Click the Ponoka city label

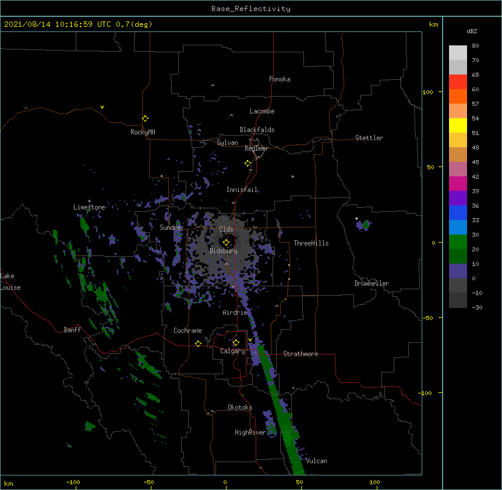tap(280, 79)
